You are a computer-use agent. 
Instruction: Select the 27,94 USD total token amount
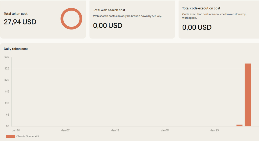20,22
